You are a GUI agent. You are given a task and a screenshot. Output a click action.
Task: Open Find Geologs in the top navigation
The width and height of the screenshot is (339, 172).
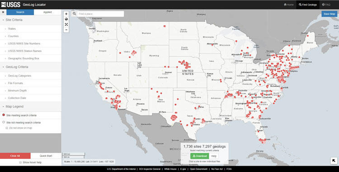coord(308,5)
